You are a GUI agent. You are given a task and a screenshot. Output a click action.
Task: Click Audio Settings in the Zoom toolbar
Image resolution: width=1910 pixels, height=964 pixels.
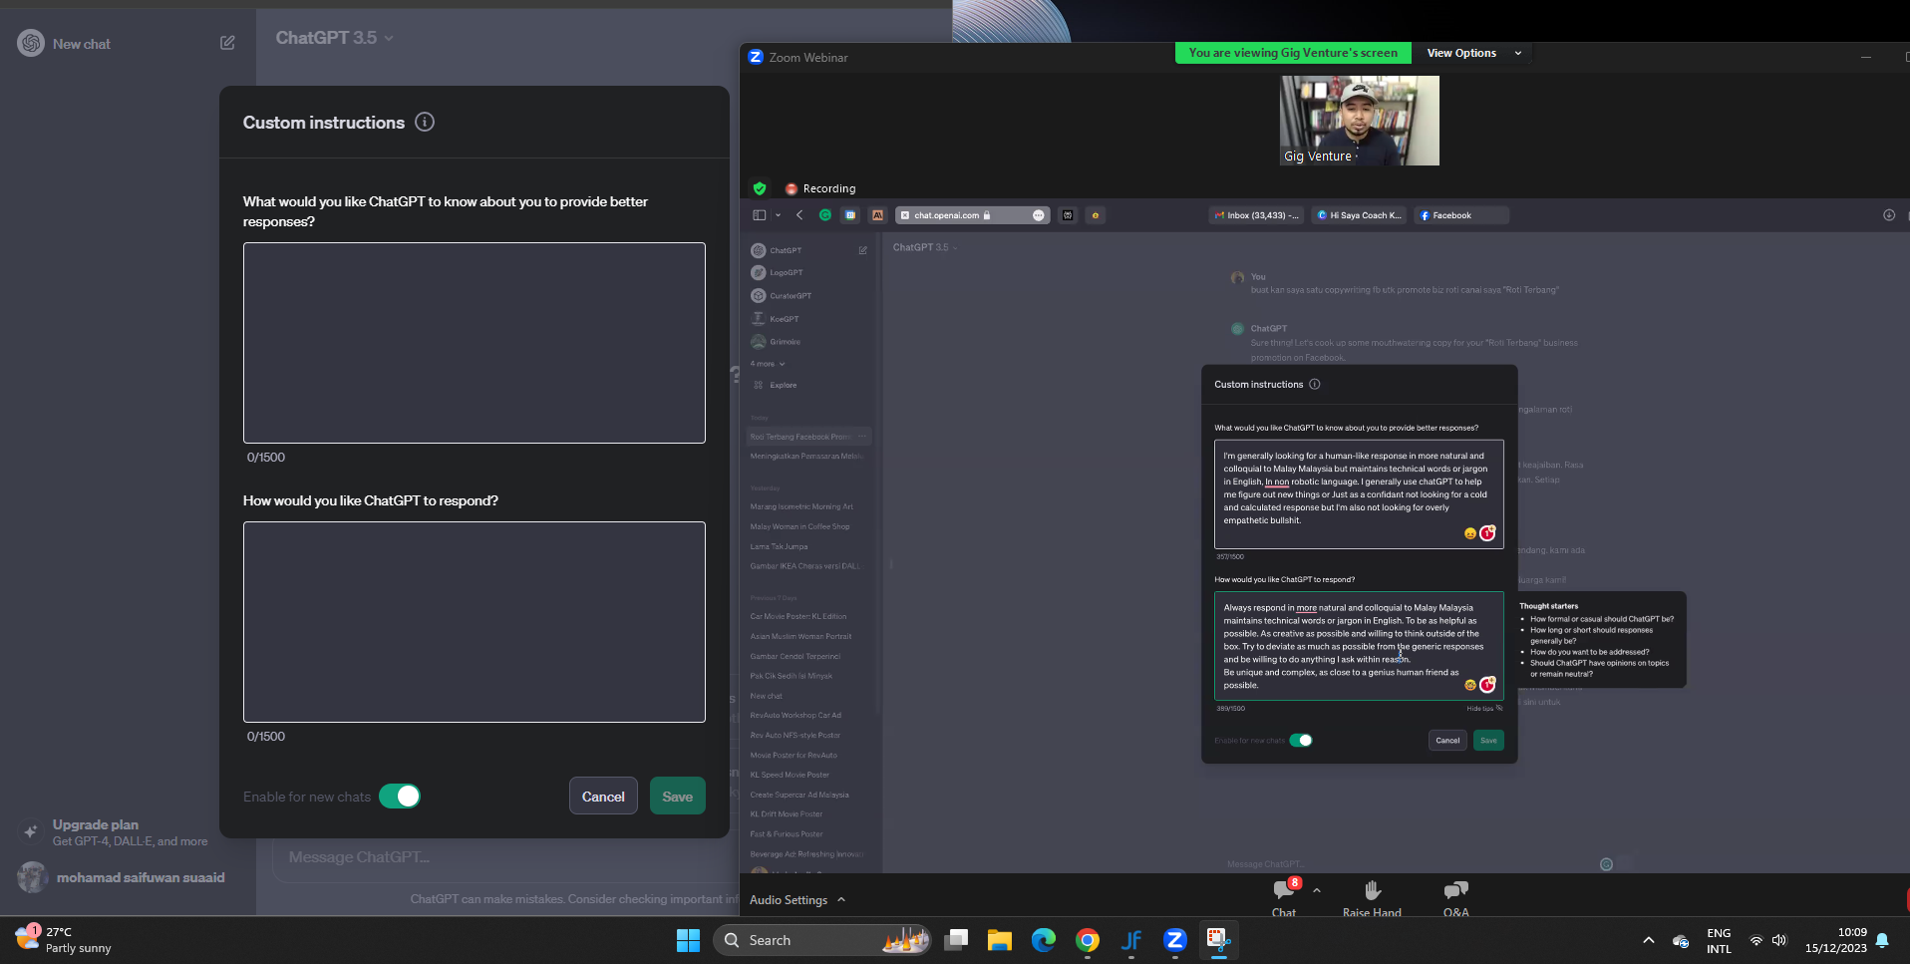[x=789, y=900]
